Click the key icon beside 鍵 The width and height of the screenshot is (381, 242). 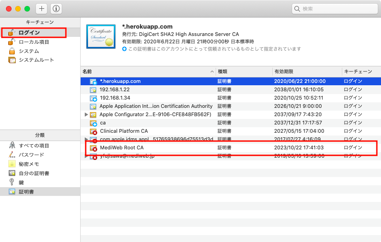(12, 182)
